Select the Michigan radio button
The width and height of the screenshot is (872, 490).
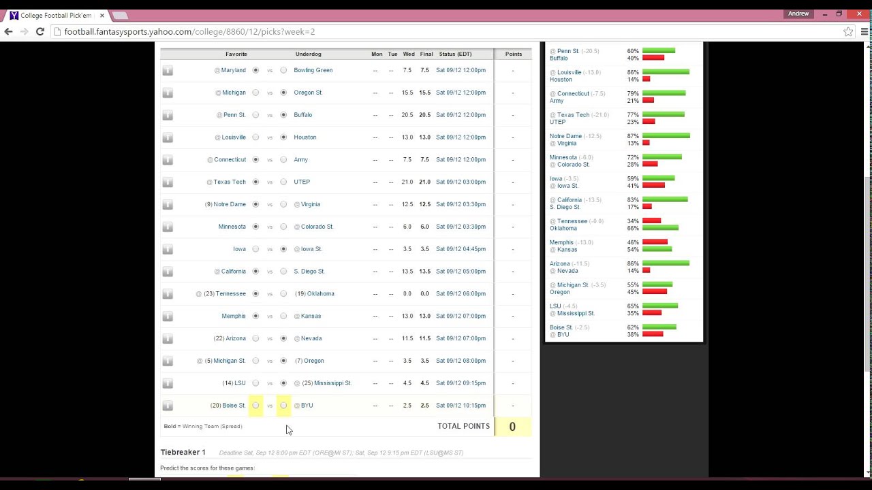point(255,93)
